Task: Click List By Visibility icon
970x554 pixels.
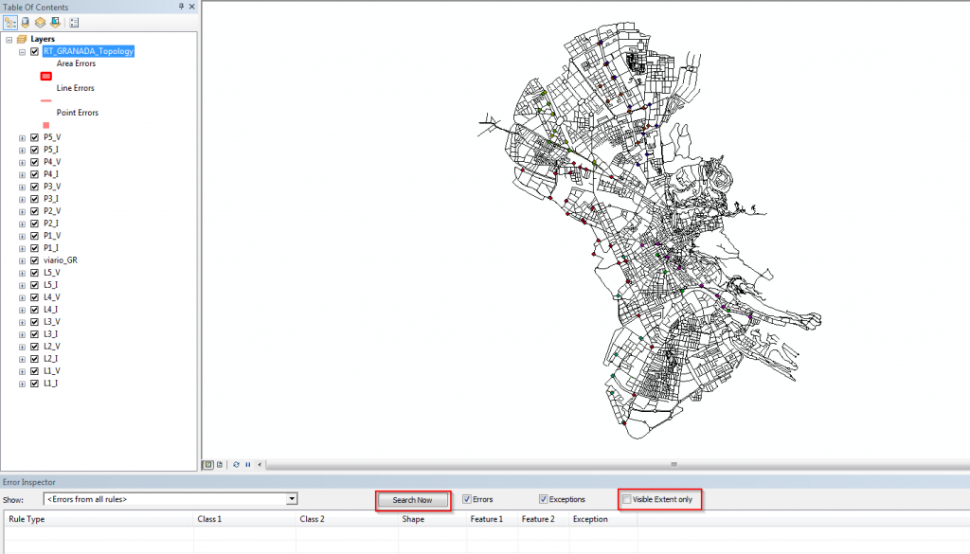Action: 40,22
